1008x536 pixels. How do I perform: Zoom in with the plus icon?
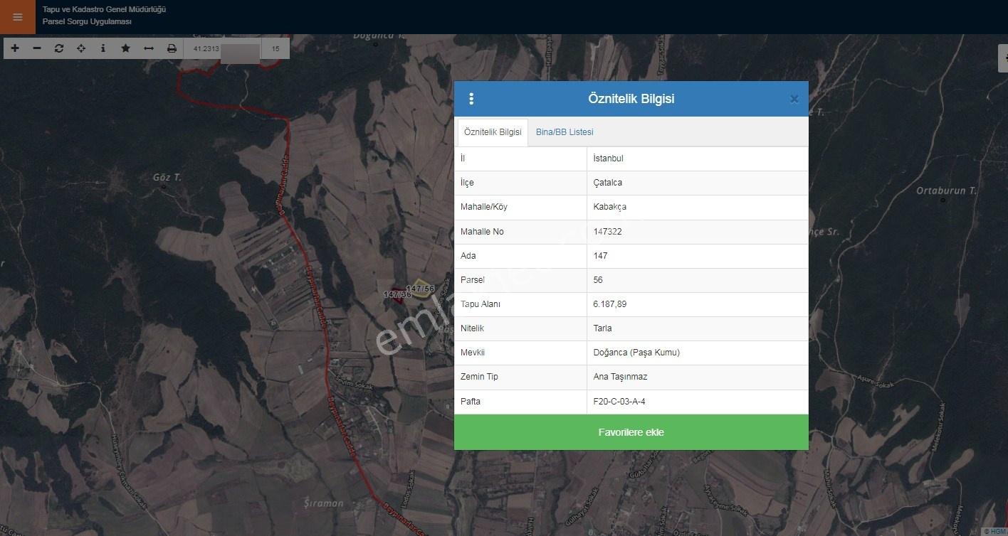pyautogui.click(x=15, y=48)
